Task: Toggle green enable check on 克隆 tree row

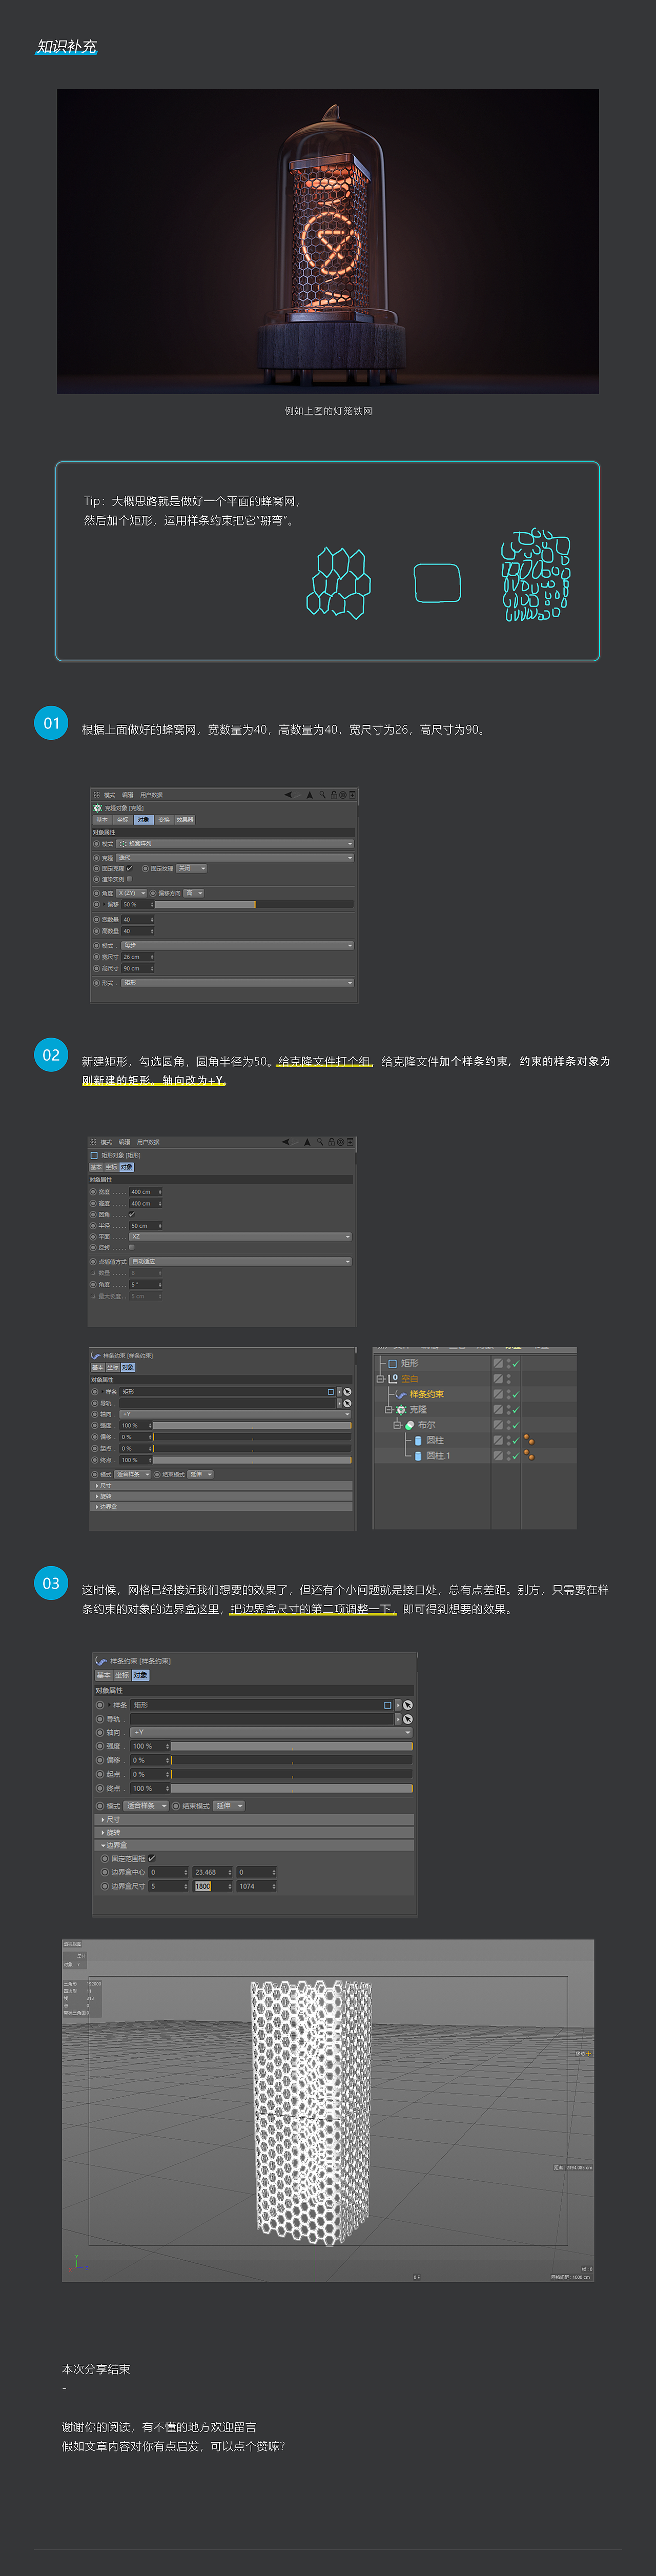Action: (x=516, y=1409)
